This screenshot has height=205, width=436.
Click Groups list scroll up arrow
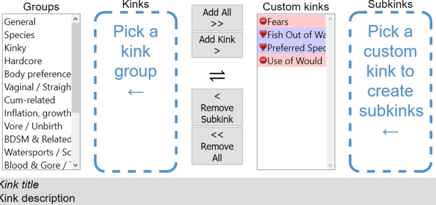pos(76,19)
